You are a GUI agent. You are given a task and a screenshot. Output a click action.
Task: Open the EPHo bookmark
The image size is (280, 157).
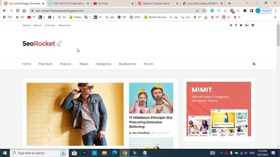pos(135,17)
